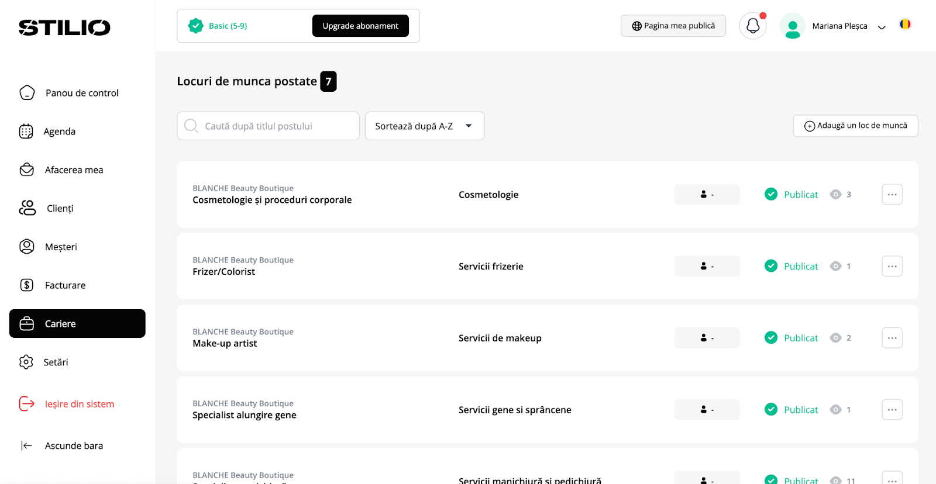Collapse sidebar with Ascunde bara
The height and width of the screenshot is (484, 936).
62,445
